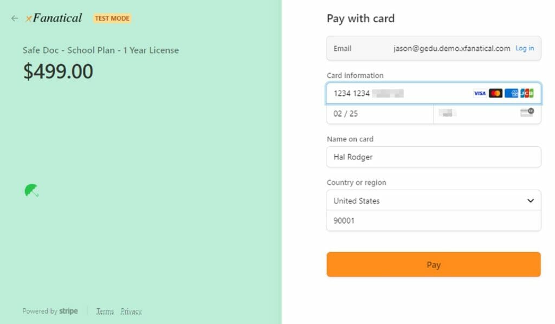Image resolution: width=555 pixels, height=324 pixels.
Task: Click the Name on card field
Action: pyautogui.click(x=434, y=157)
